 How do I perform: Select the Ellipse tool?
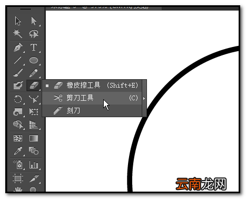[x=34, y=60]
